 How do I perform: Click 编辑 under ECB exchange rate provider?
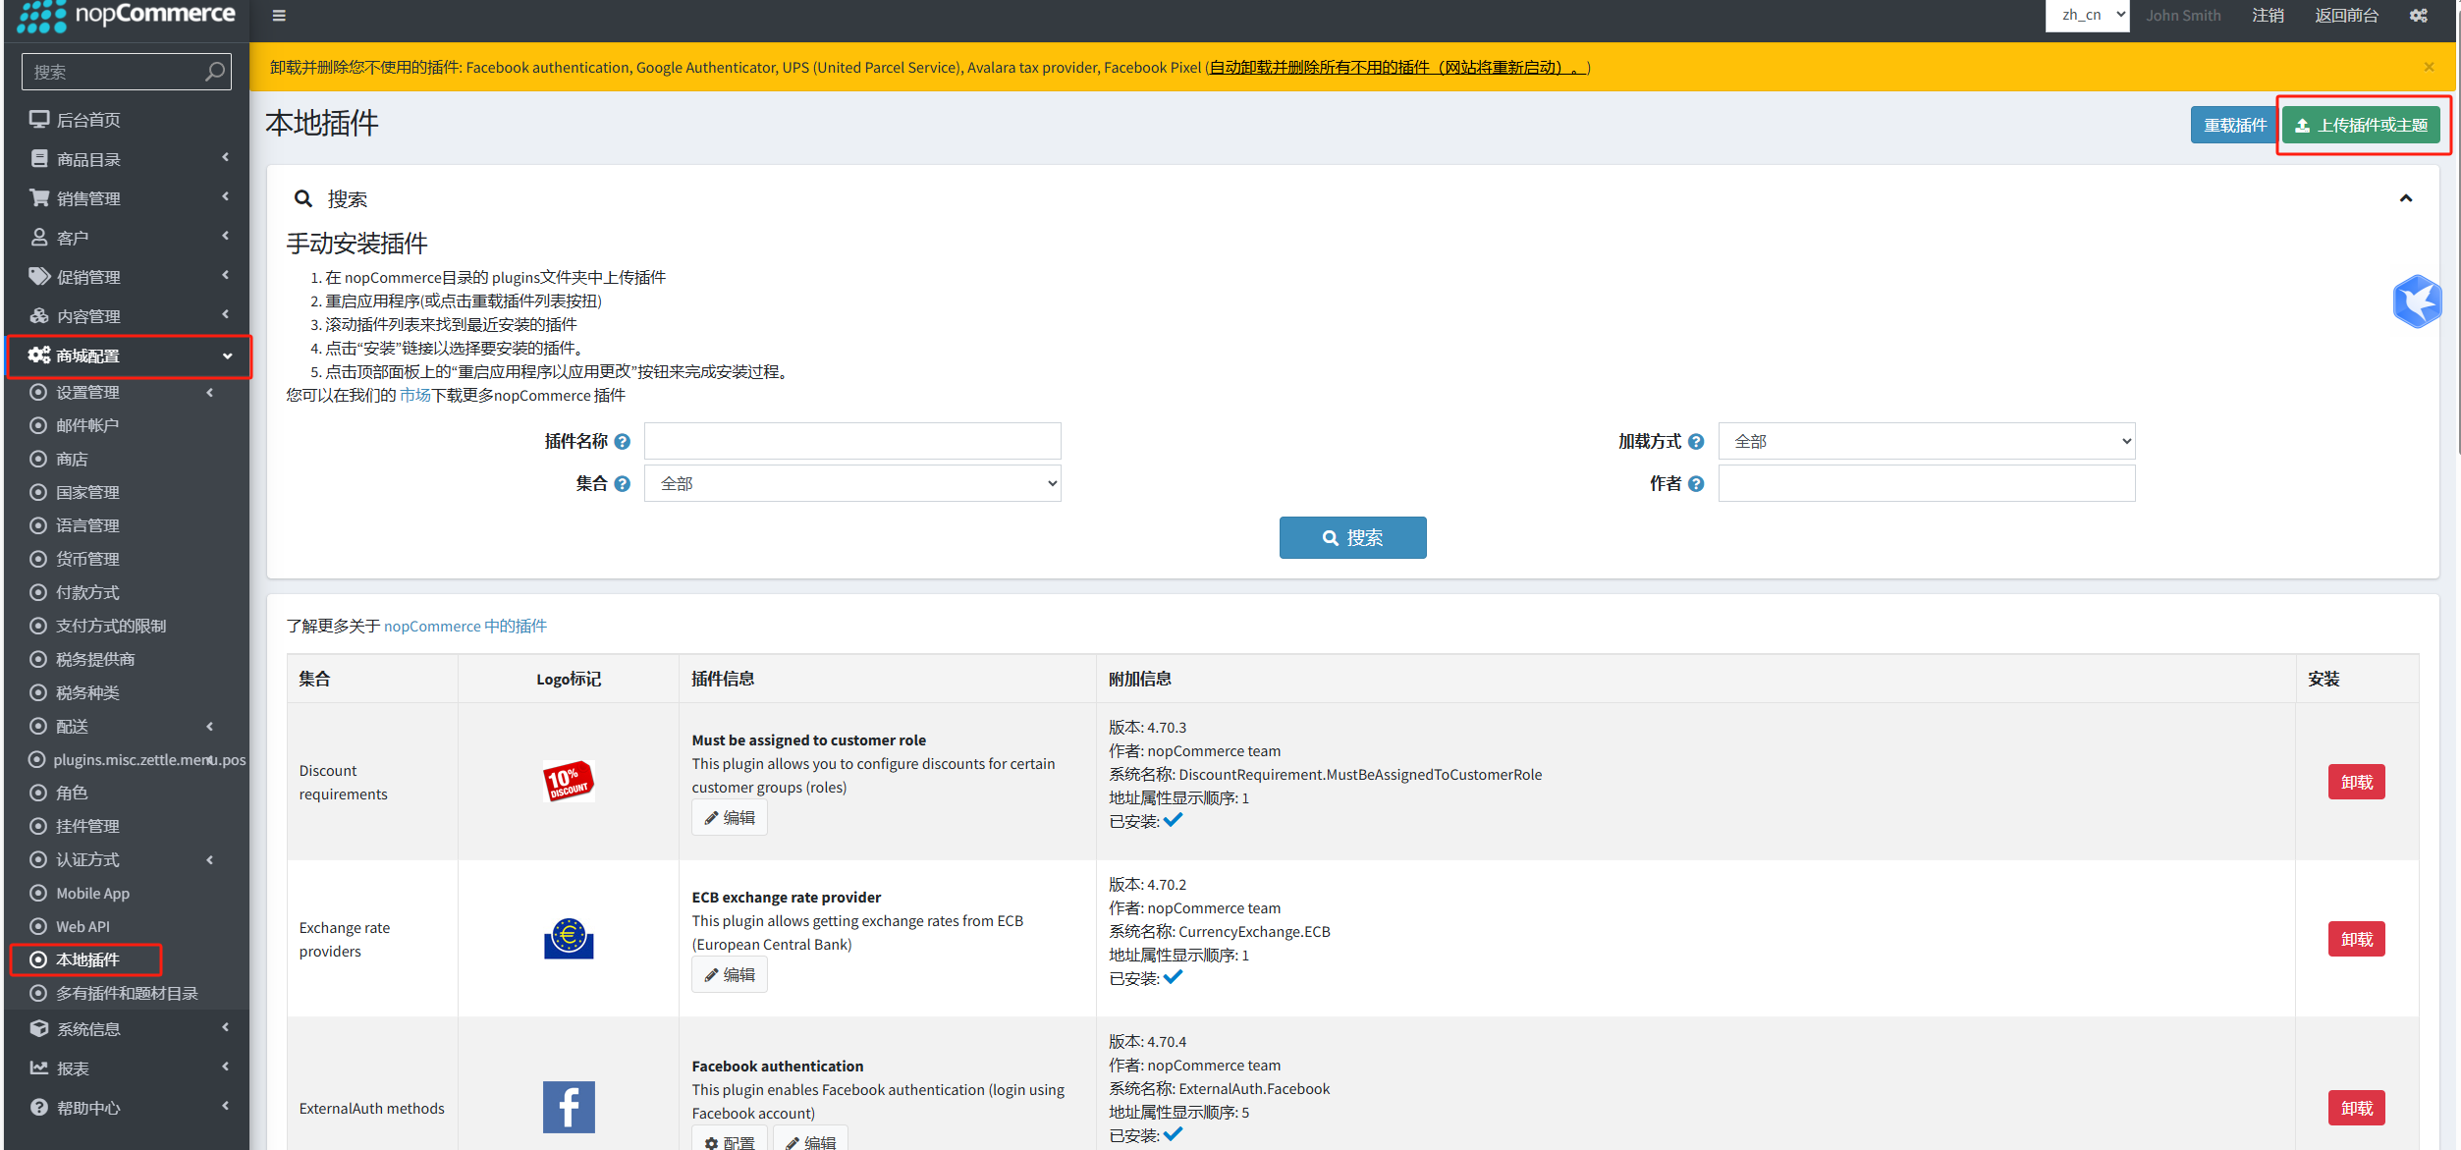click(730, 974)
